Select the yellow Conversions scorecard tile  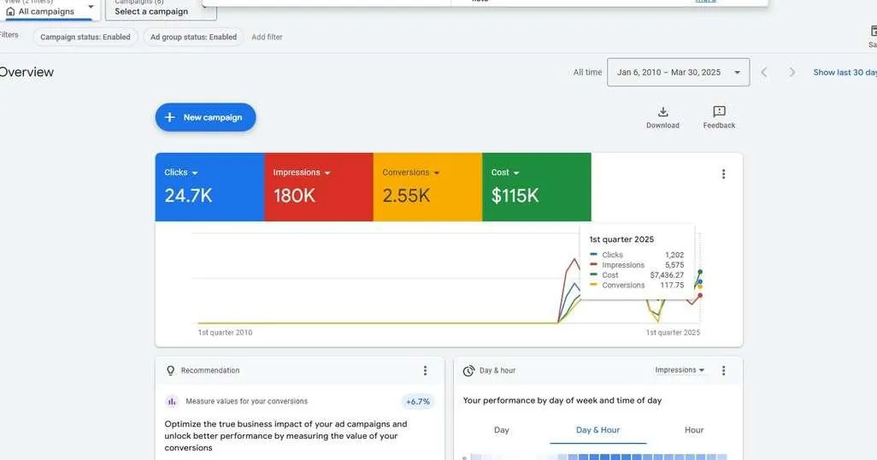428,187
